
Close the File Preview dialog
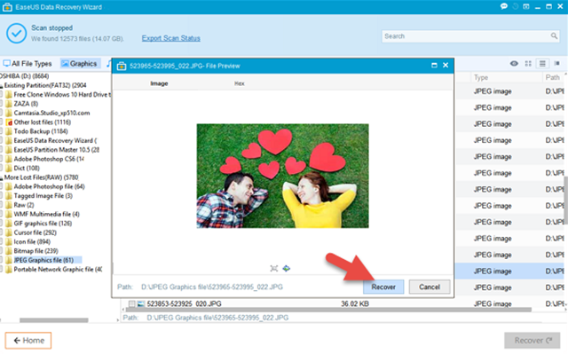coord(446,65)
